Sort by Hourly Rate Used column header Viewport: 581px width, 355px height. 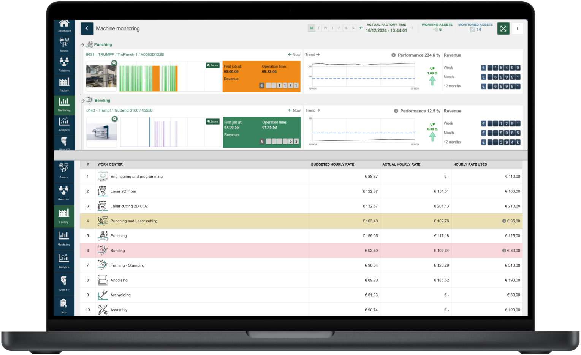click(470, 164)
